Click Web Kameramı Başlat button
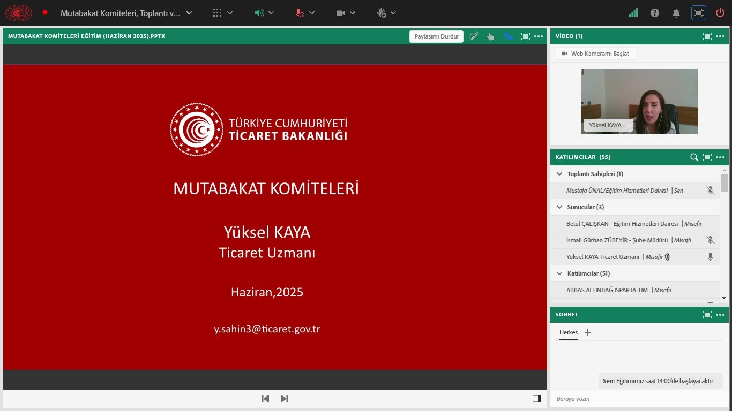 click(x=595, y=54)
